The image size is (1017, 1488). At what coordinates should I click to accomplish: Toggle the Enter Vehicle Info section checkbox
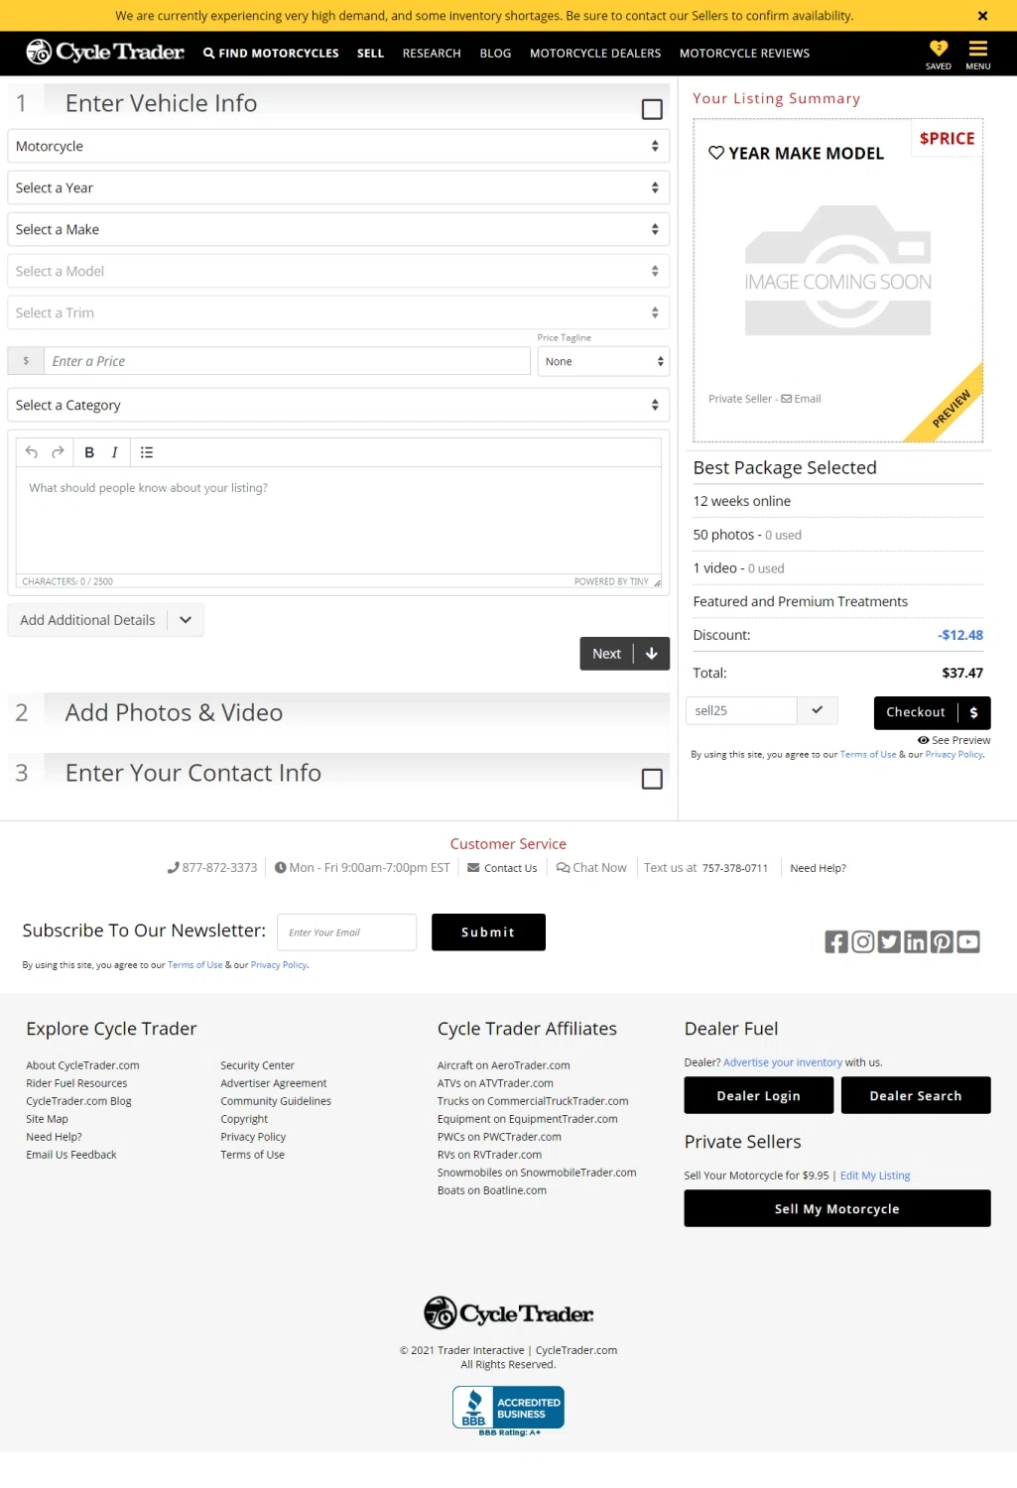click(x=652, y=109)
